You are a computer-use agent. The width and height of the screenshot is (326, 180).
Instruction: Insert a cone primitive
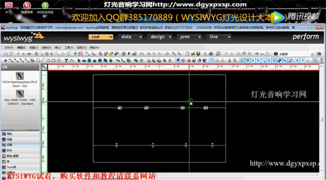[x=95, y=61]
